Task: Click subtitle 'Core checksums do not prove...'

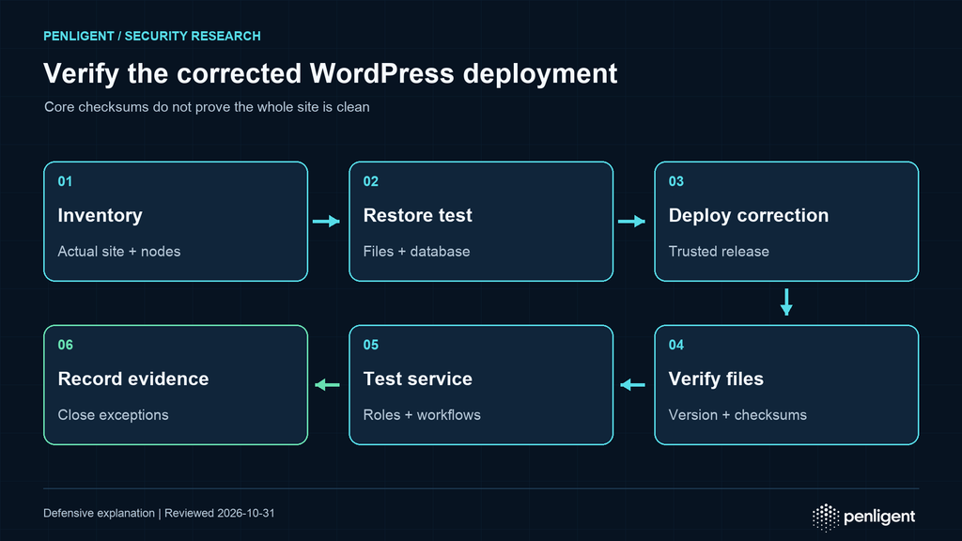Action: pos(207,107)
